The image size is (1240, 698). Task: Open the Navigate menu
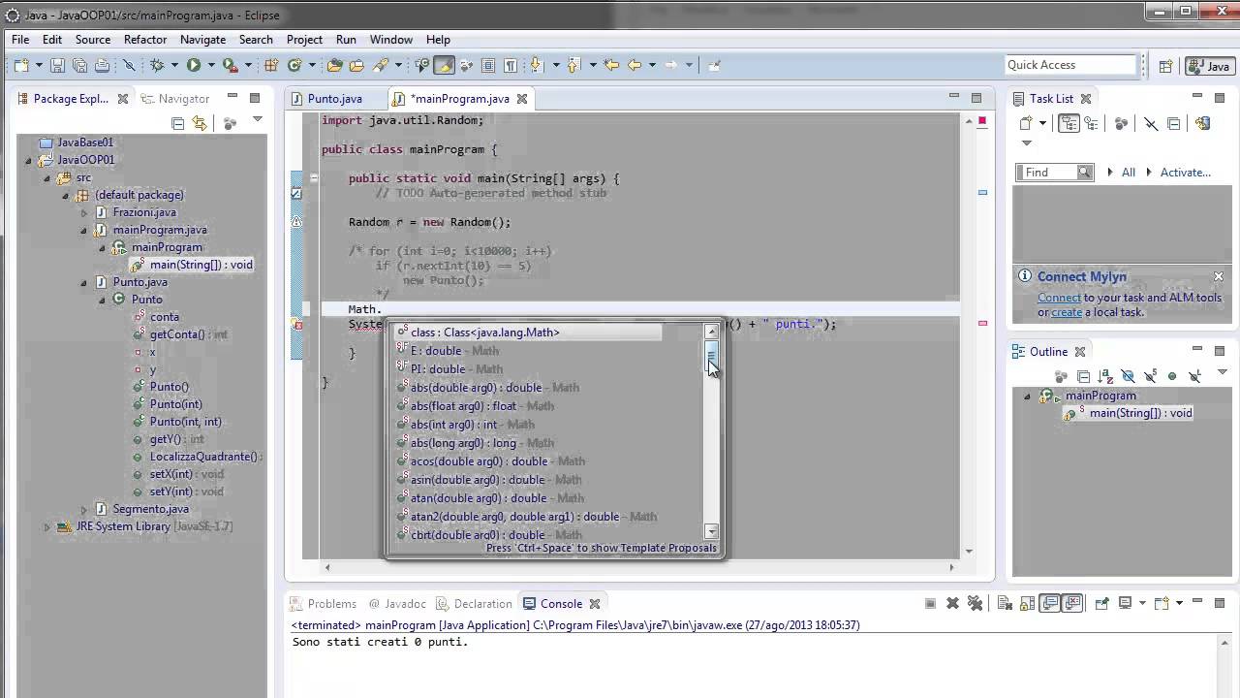pos(202,39)
